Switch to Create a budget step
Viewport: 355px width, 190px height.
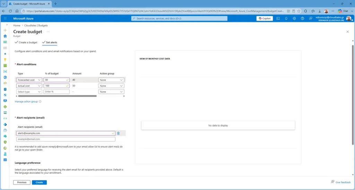(x=26, y=42)
